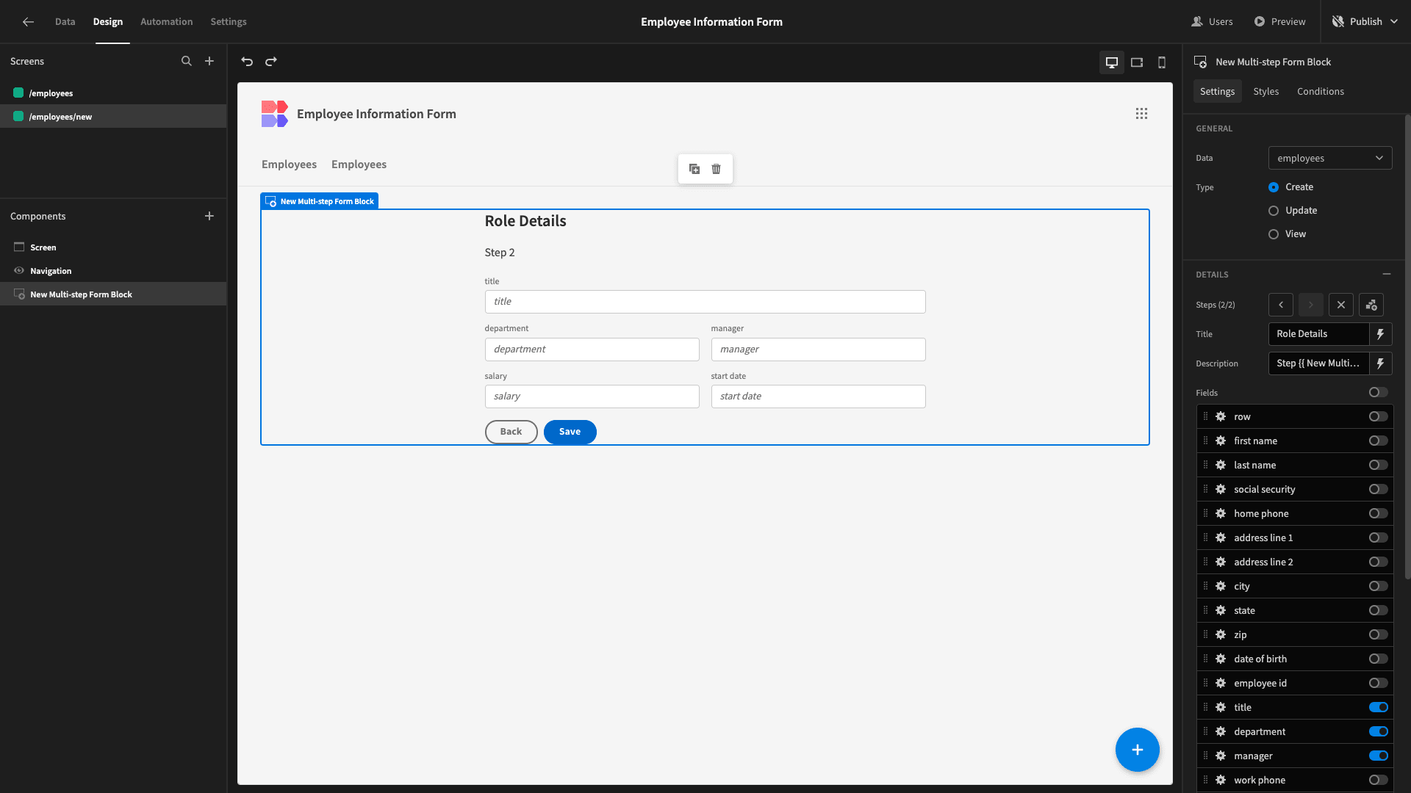The width and height of the screenshot is (1411, 793).
Task: Switch to the Styles tab
Action: coord(1266,91)
